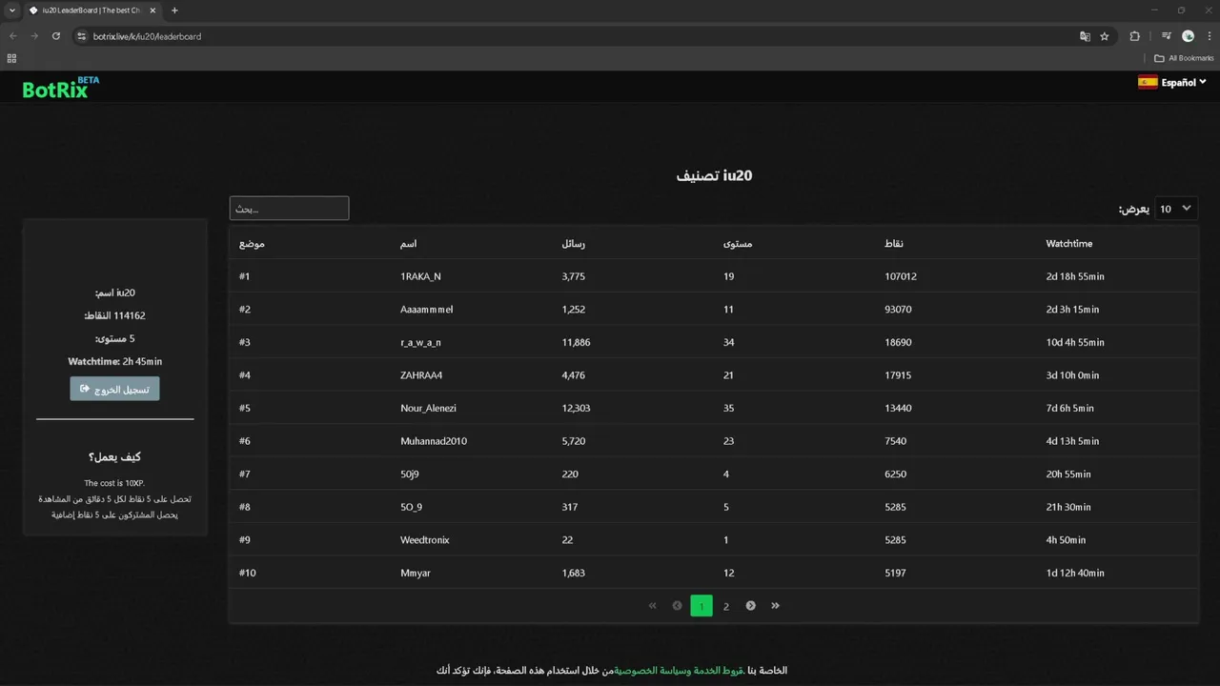Open terms and privacy policy link

click(x=679, y=671)
